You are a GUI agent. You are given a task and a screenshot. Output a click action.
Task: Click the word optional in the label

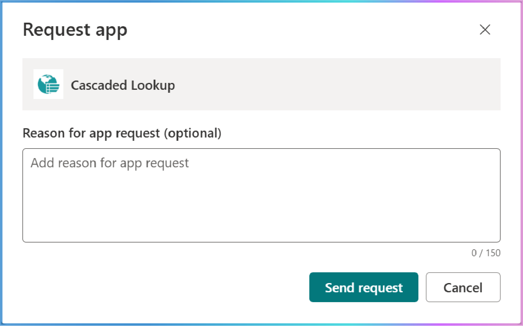pos(193,133)
